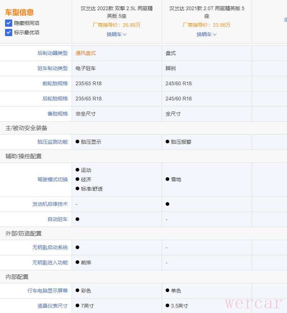Select the 胎压监测功能 label
287x313 pixels.
click(x=53, y=142)
